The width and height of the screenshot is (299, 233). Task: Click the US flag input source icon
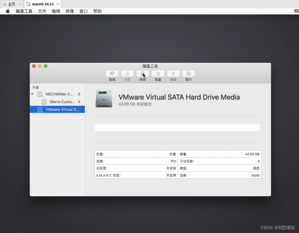click(296, 11)
